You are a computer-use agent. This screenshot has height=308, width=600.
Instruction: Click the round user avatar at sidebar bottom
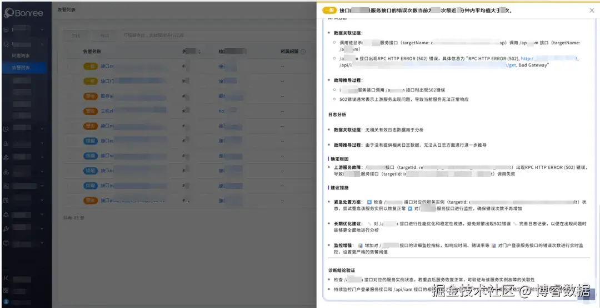(6, 301)
